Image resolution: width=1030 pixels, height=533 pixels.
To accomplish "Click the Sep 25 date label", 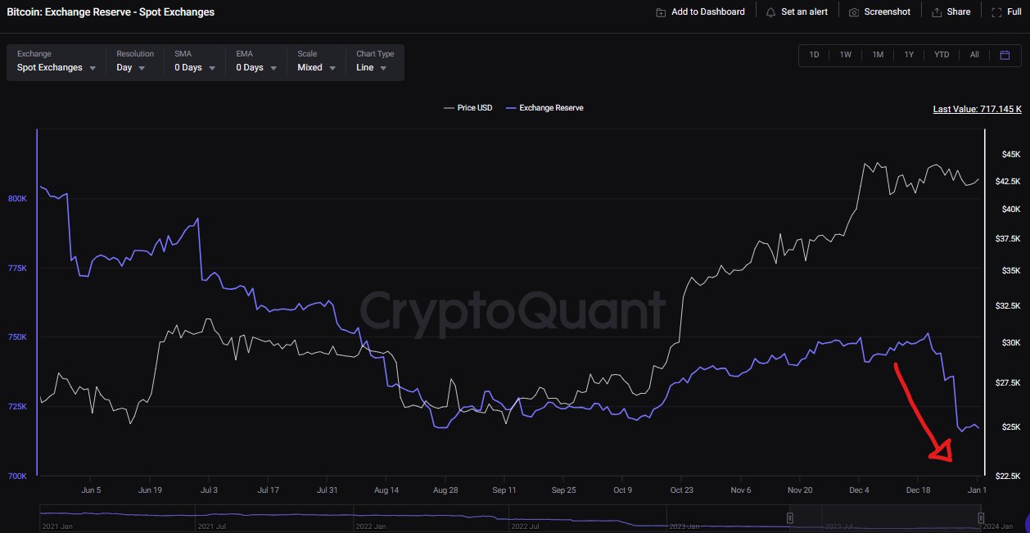I will click(x=563, y=490).
